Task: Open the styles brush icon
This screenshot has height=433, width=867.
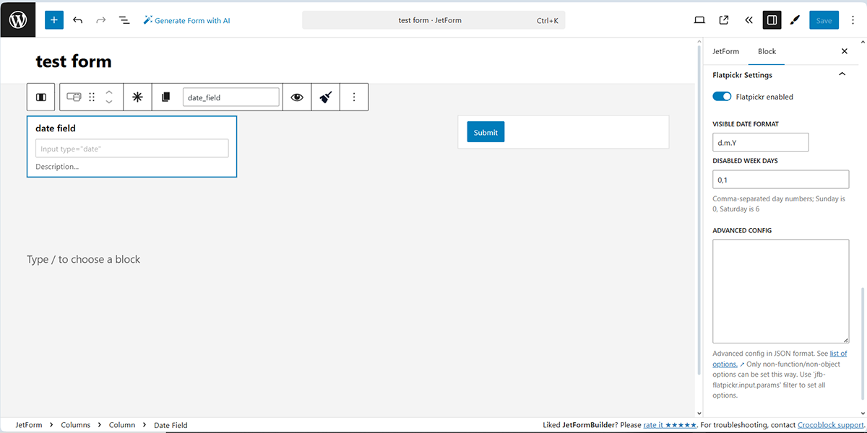Action: pyautogui.click(x=795, y=20)
